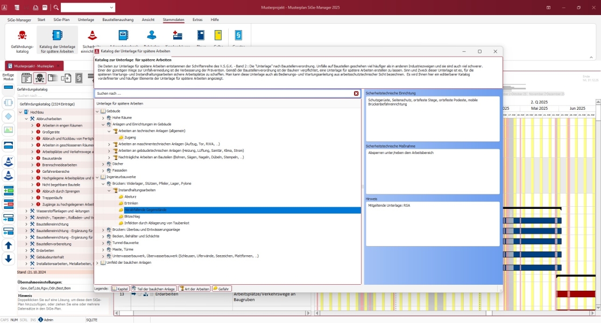The image size is (601, 323).
Task: Collapse the Instandhaltungsarbeiten tree node
Action: [109, 190]
